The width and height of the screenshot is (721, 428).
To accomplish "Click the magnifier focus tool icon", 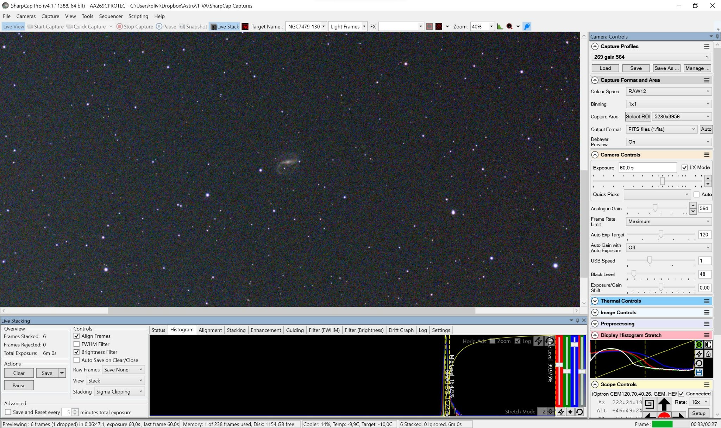I will coord(509,26).
